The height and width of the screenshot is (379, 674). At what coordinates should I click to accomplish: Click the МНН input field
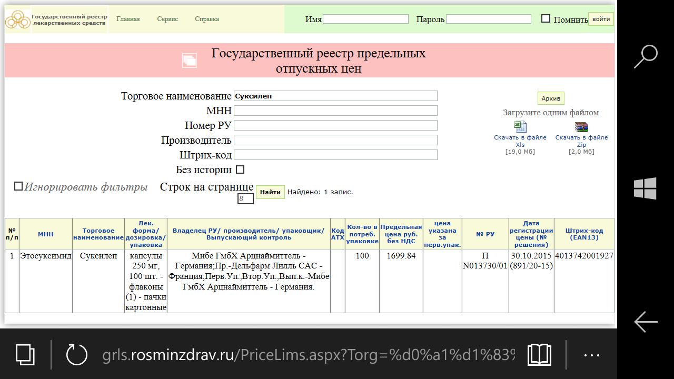(335, 111)
